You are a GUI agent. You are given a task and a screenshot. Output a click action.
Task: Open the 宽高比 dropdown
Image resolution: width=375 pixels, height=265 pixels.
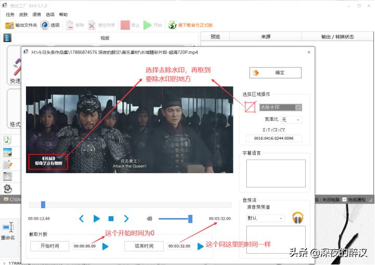coord(291,119)
